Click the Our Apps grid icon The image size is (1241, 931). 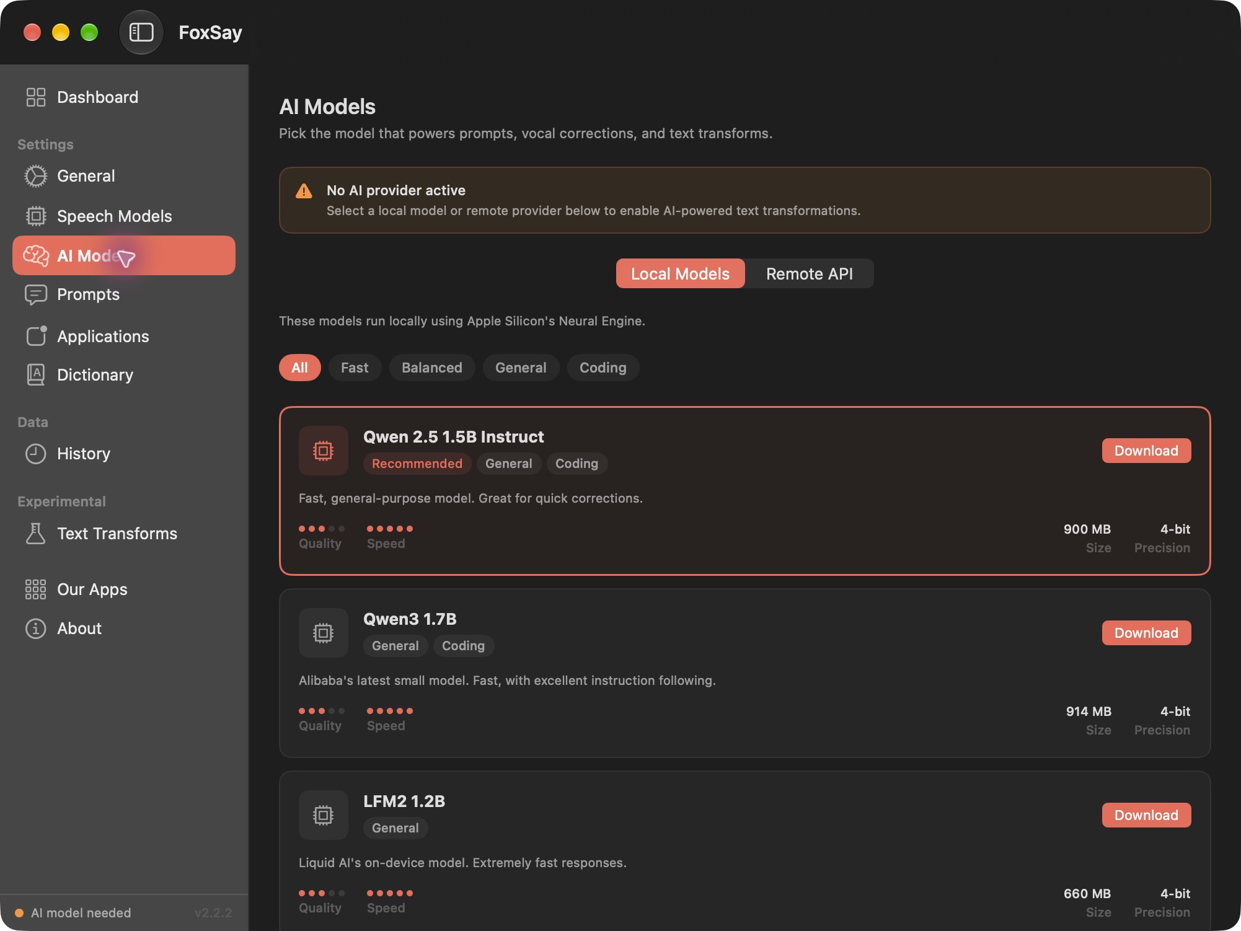[36, 589]
